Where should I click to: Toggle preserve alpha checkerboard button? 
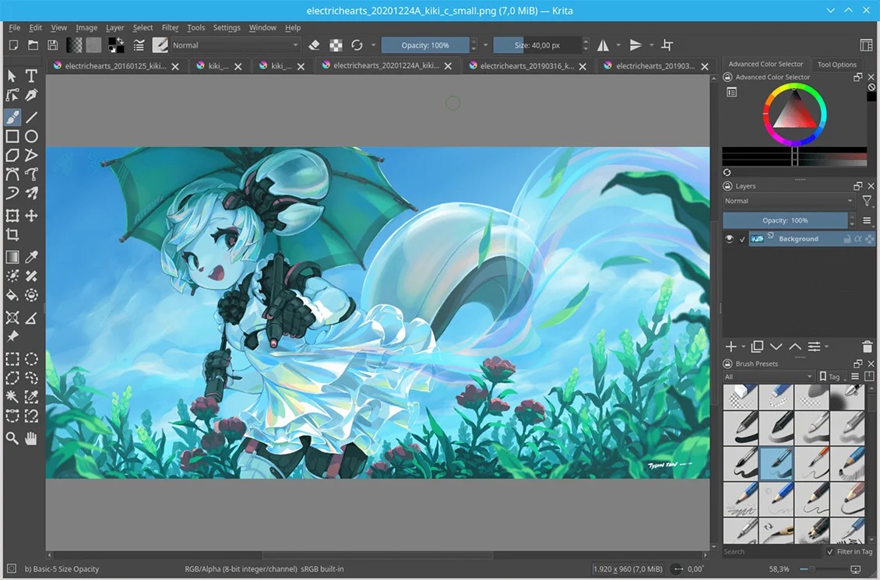tap(336, 45)
